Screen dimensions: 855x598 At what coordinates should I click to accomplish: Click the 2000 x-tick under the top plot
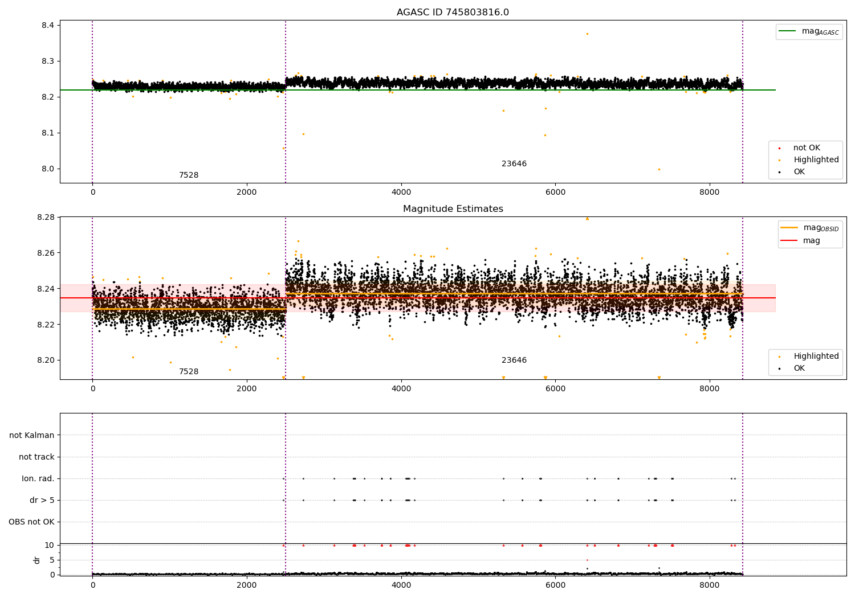pos(247,192)
